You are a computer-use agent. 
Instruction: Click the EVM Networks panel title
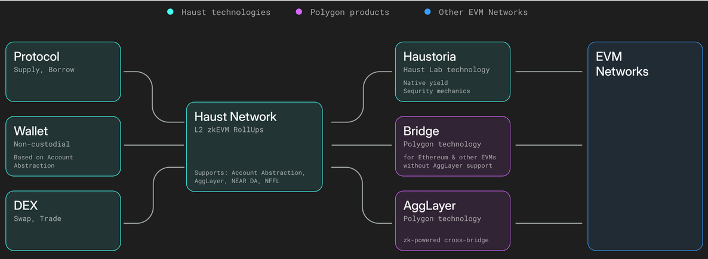(x=622, y=64)
